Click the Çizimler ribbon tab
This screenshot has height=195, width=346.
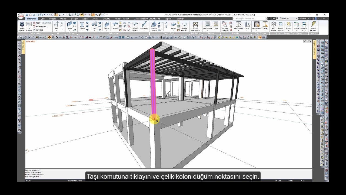(180, 19)
